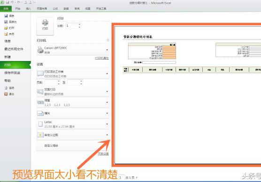Increase copies with the up spinner arrow
261x182 pixels.
pyautogui.click(x=79, y=24)
